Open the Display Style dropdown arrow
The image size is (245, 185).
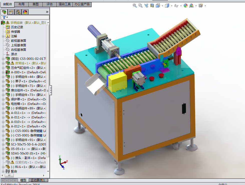coord(172,6)
